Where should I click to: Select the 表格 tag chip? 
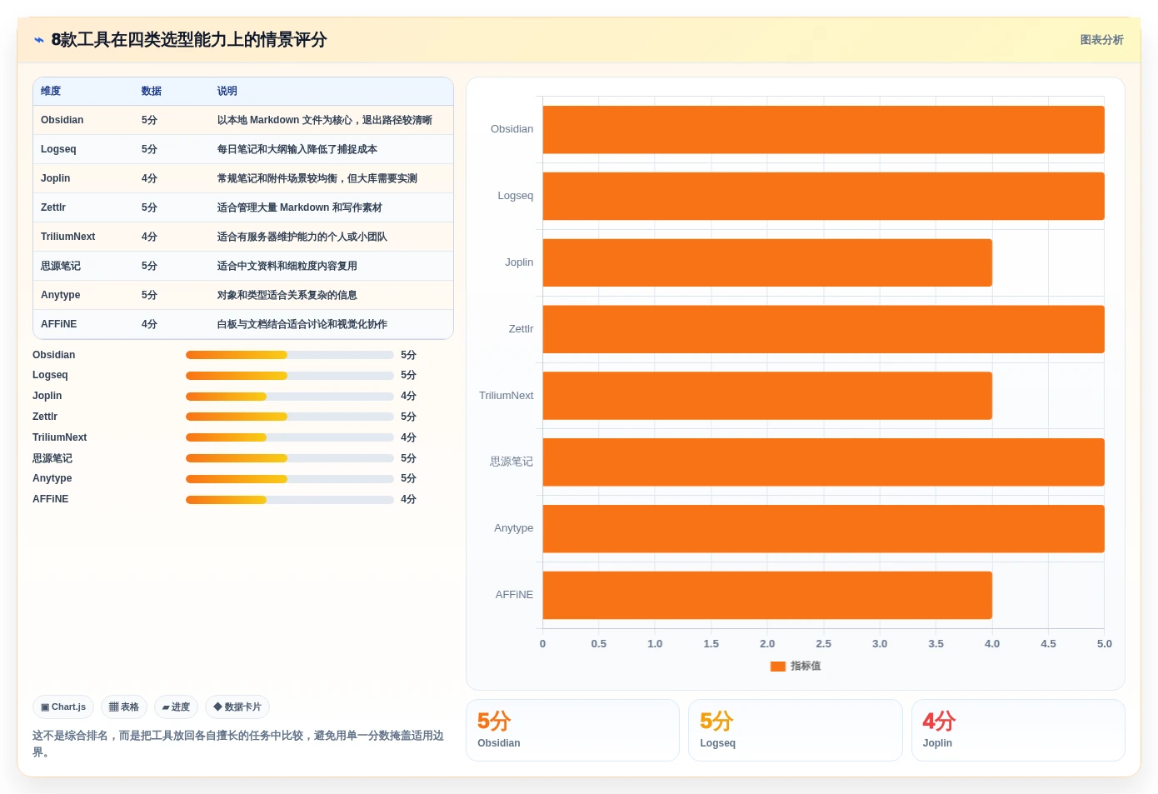click(124, 707)
